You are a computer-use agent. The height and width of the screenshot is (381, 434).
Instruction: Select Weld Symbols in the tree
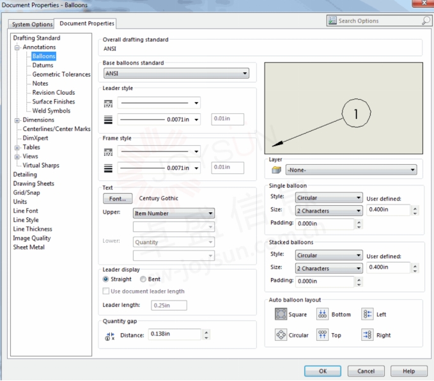(x=51, y=111)
